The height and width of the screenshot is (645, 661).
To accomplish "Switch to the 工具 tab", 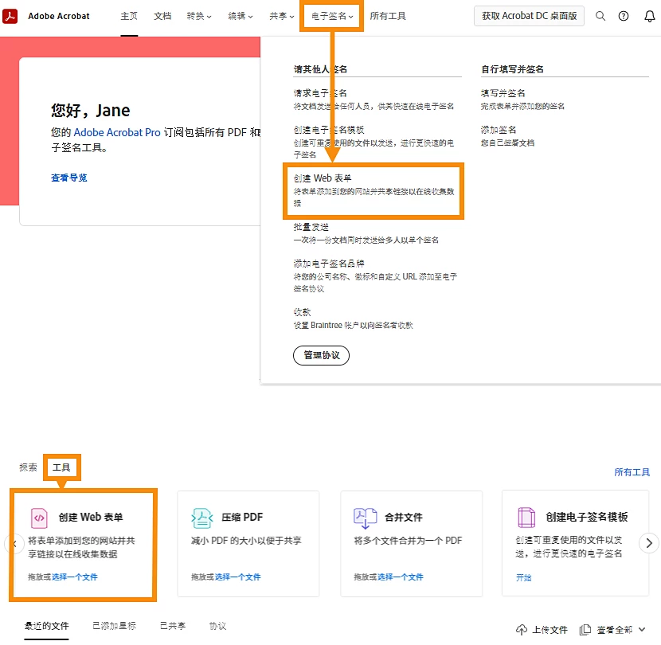I will point(61,467).
